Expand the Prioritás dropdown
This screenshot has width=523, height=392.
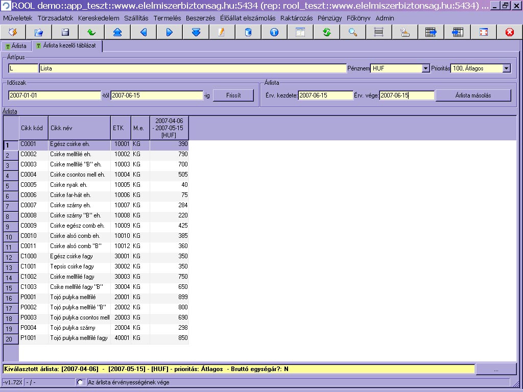coord(506,68)
